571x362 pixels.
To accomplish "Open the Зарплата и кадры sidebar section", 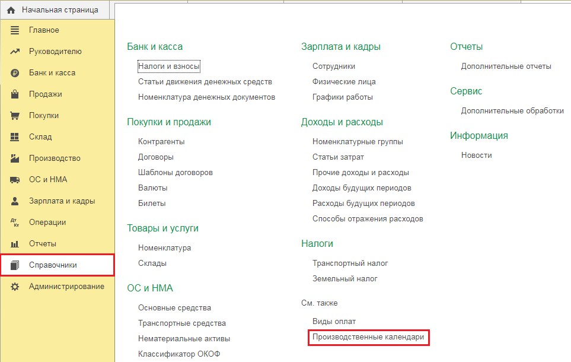I will pyautogui.click(x=62, y=201).
